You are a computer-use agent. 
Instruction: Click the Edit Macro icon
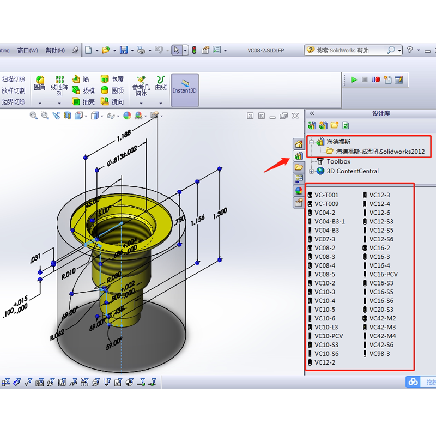click(x=399, y=80)
